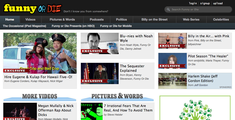Screen dimensions: 235x120
Task: Click the andyblitz, Maria Thayer, Funny Or Die byline
Action: pyautogui.click(x=208, y=62)
